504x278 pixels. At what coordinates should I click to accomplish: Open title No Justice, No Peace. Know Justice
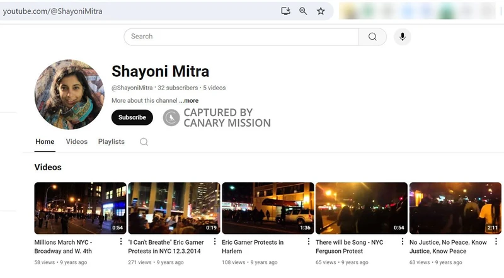tap(448, 246)
